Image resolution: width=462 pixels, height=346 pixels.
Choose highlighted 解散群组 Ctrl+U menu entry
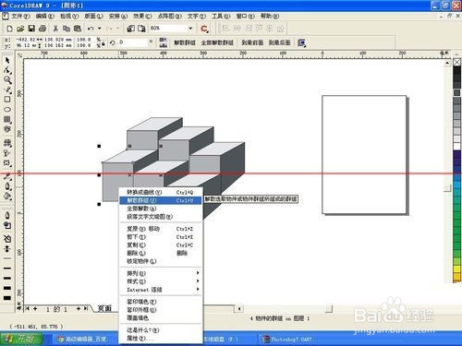[160, 200]
